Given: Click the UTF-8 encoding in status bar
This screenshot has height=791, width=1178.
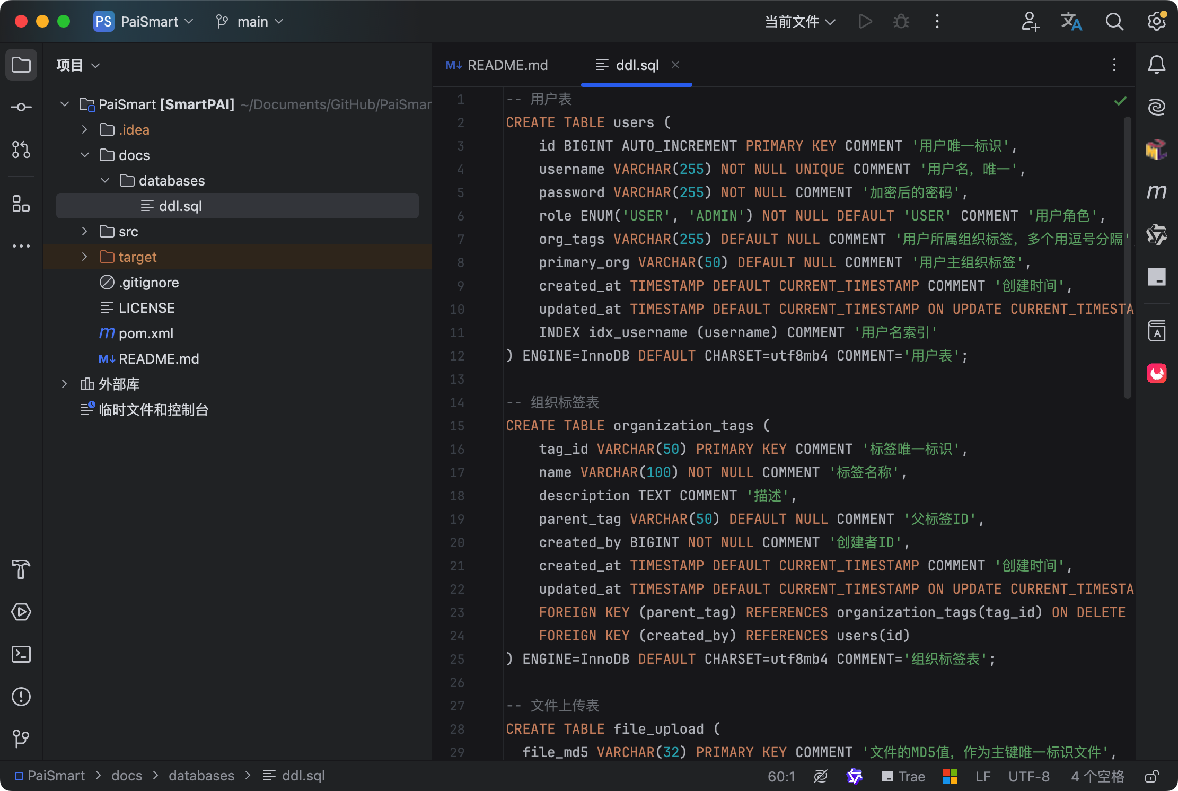Looking at the screenshot, I should tap(1028, 777).
